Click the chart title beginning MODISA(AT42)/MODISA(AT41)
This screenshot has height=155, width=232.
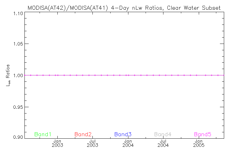tap(124, 8)
